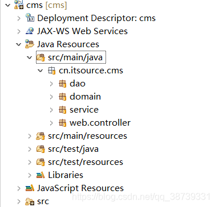Click the domain package icon
The height and width of the screenshot is (207, 215).
(63, 97)
